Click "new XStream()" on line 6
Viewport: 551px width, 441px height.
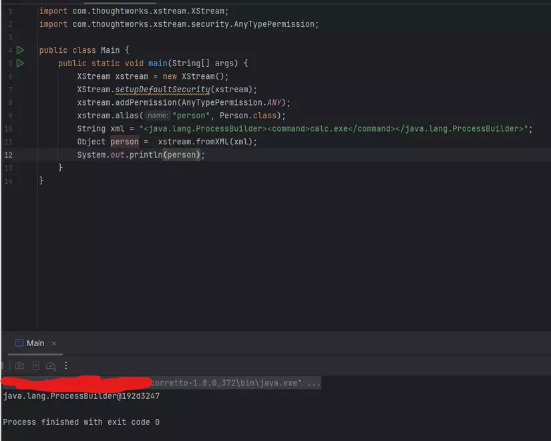[194, 76]
